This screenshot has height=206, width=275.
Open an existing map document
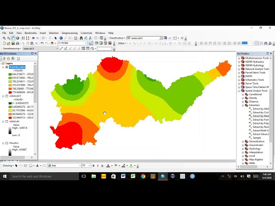point(9,43)
